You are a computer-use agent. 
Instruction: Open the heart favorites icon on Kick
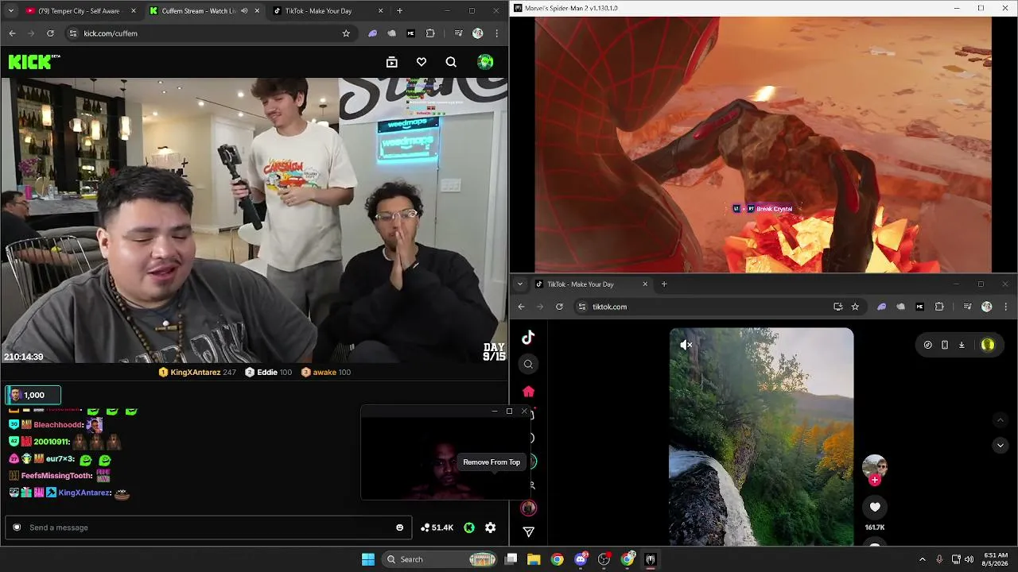point(422,62)
